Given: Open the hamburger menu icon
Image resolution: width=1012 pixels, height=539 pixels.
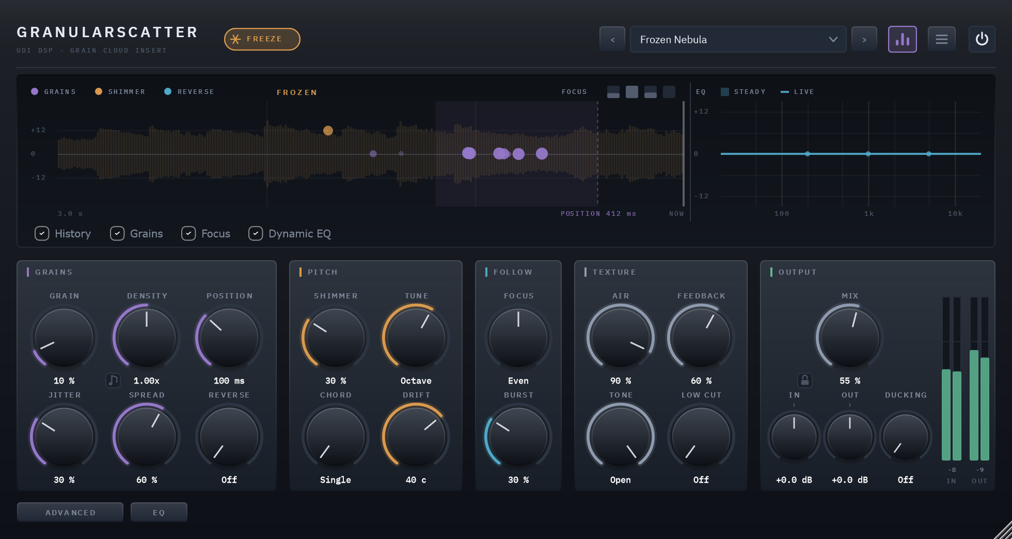Looking at the screenshot, I should pyautogui.click(x=942, y=39).
